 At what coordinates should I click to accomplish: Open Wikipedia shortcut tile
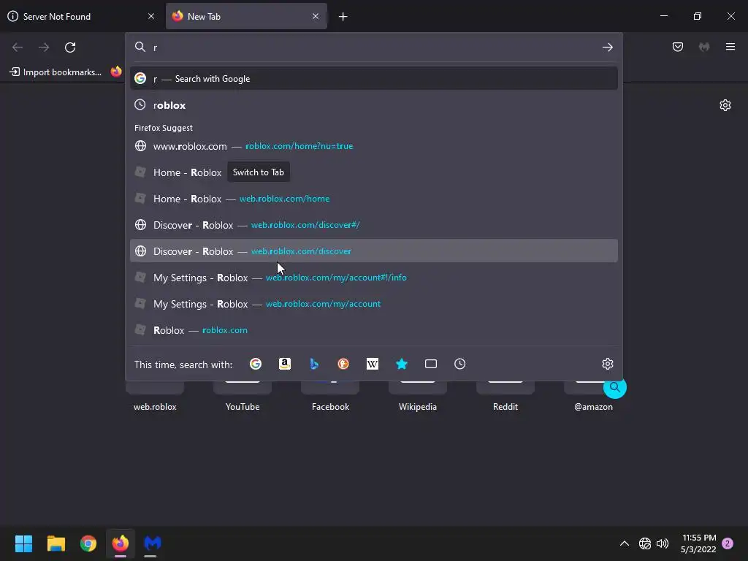[x=417, y=396]
